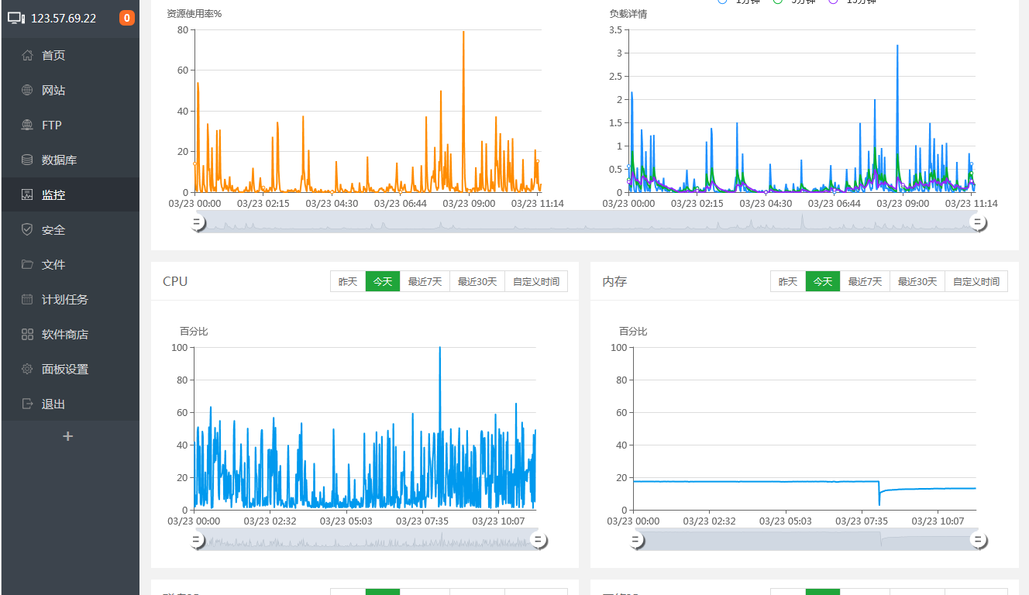Click the home icon beside 首页

tap(27, 55)
